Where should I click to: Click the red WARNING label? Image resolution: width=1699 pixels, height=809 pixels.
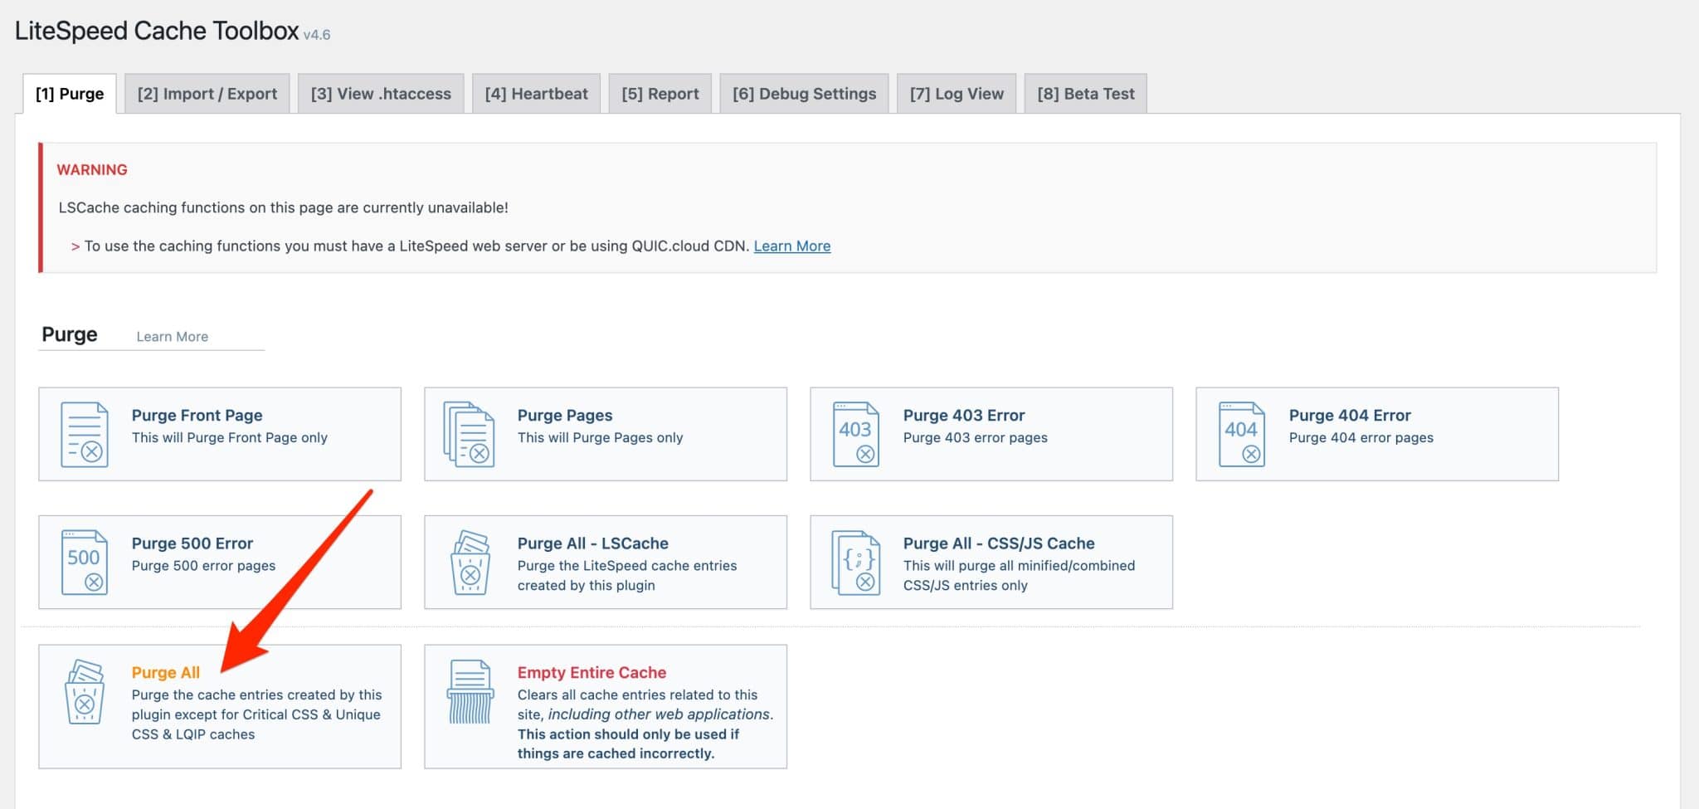point(92,169)
